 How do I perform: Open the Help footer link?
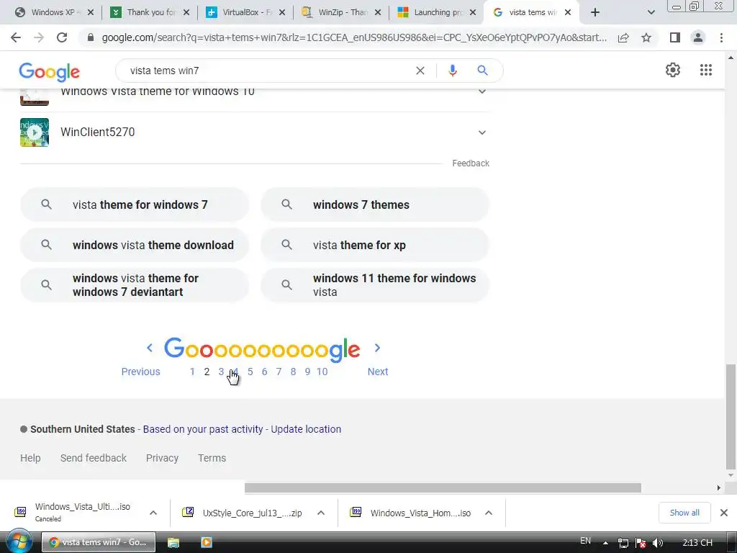pos(30,458)
